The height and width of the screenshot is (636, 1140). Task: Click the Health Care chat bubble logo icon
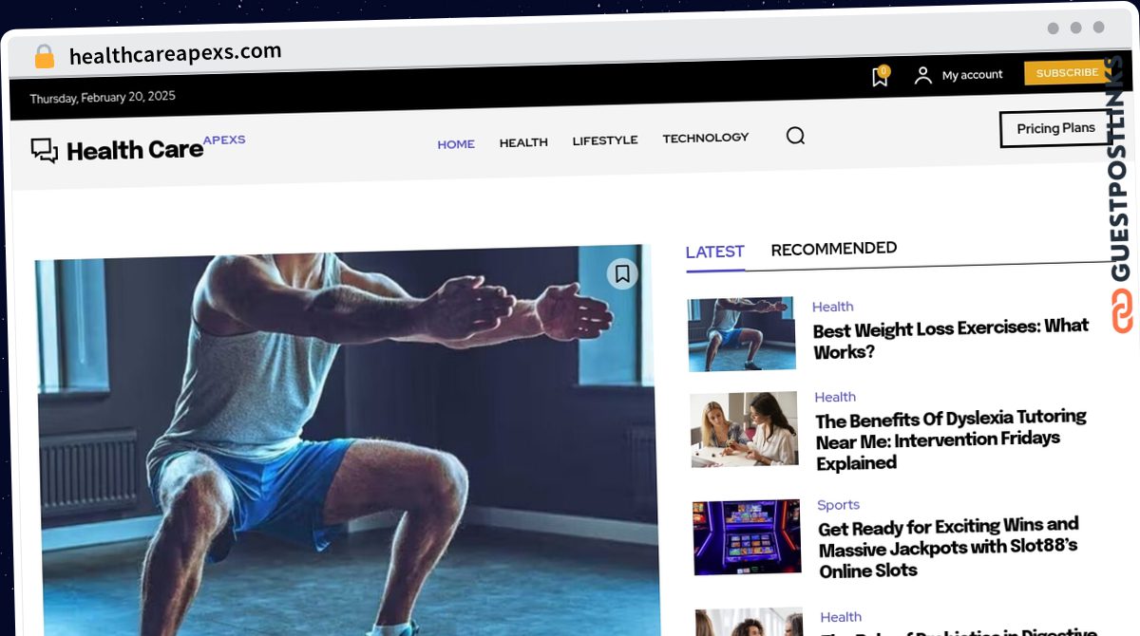[44, 151]
